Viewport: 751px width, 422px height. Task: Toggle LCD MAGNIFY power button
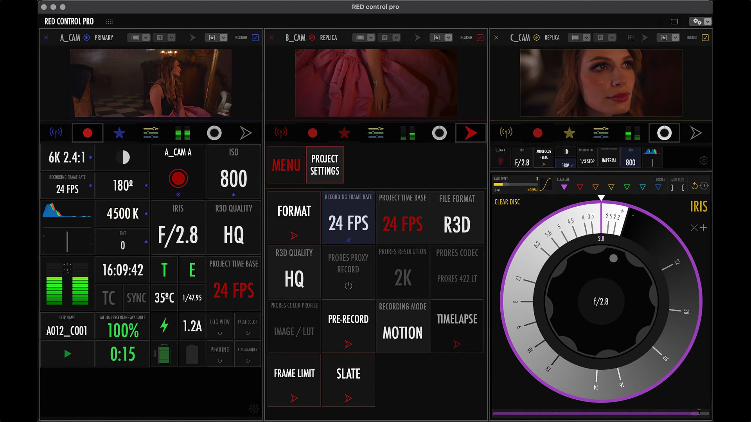click(x=248, y=361)
